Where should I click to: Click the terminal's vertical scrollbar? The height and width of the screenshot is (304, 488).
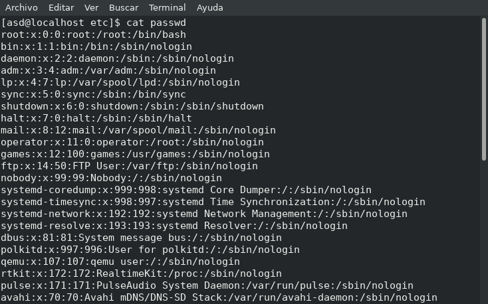point(483,159)
